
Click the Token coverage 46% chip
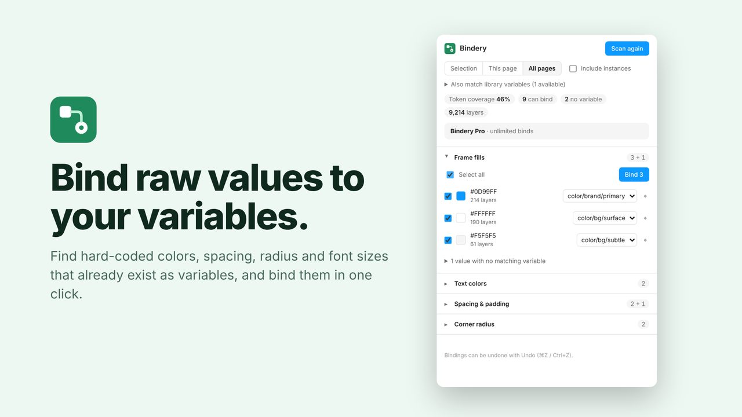tap(479, 100)
